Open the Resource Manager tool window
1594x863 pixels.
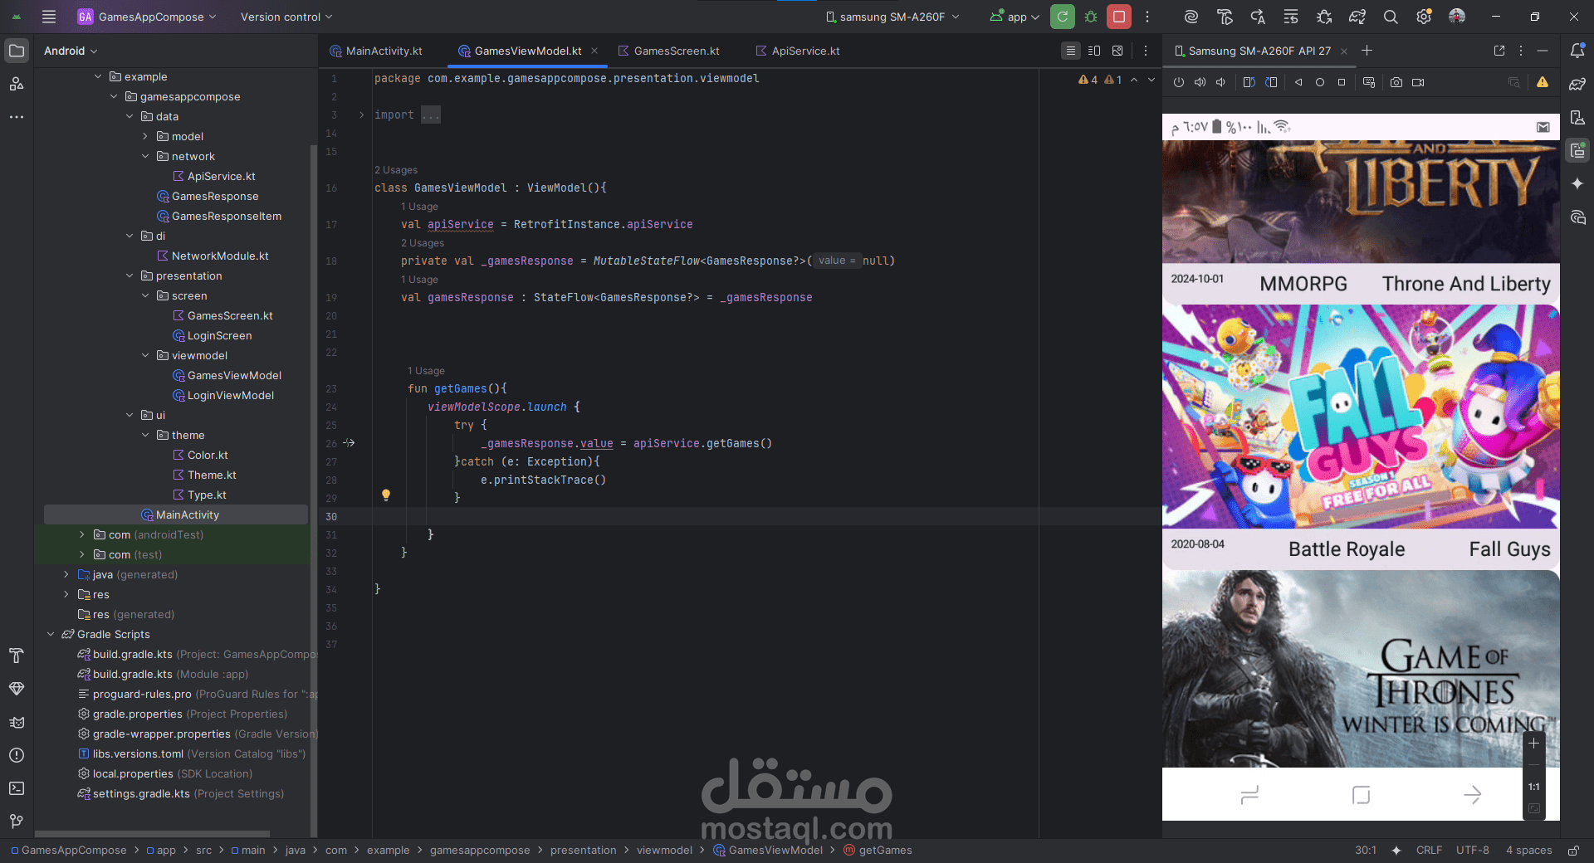click(17, 84)
